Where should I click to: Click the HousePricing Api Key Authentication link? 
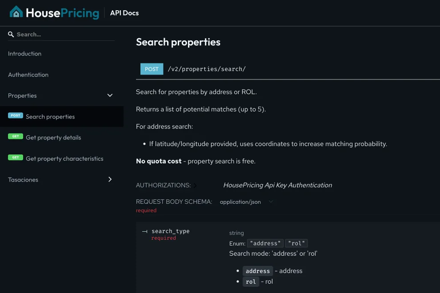(277, 185)
